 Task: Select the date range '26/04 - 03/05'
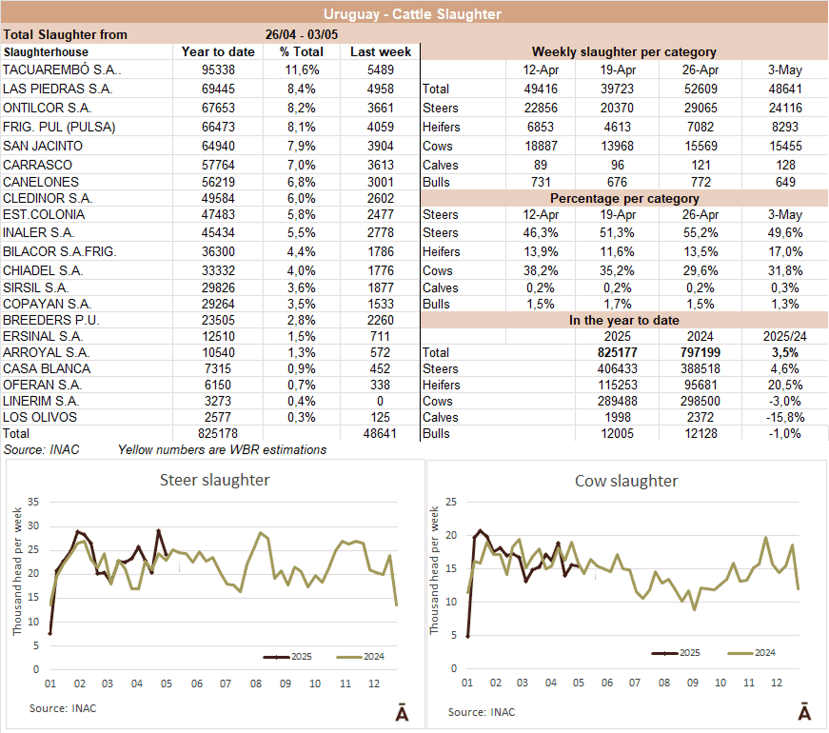point(302,35)
